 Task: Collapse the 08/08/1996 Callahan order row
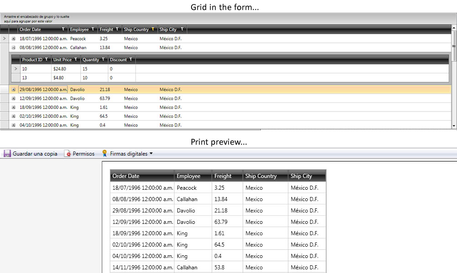click(13, 47)
